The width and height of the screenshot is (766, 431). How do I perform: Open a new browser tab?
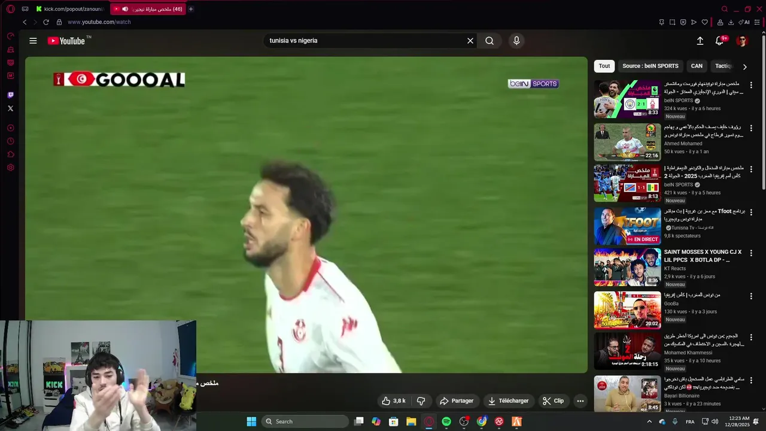click(x=191, y=9)
